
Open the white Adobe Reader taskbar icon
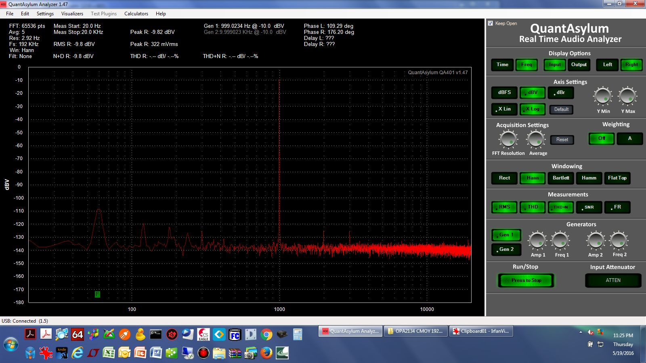[x=46, y=334]
